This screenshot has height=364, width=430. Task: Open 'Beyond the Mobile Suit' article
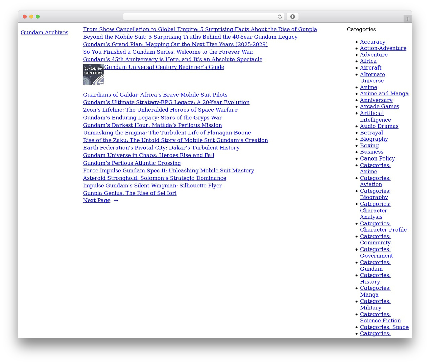190,37
